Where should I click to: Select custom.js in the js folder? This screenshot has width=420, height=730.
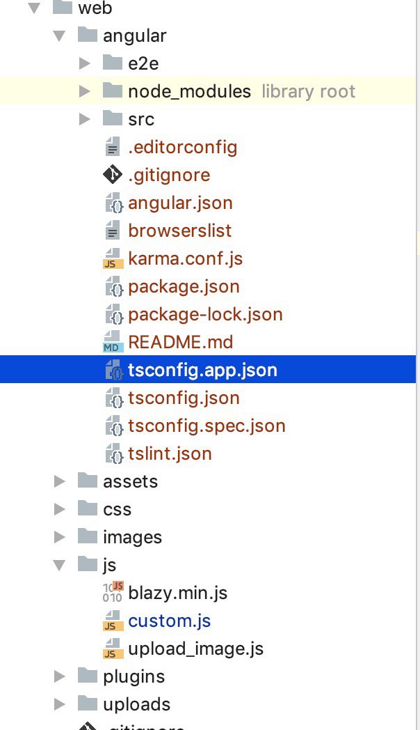169,621
